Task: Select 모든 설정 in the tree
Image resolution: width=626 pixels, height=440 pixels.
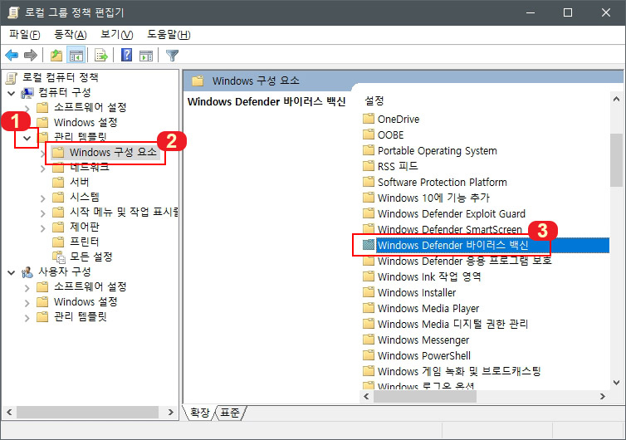Action: pos(91,257)
